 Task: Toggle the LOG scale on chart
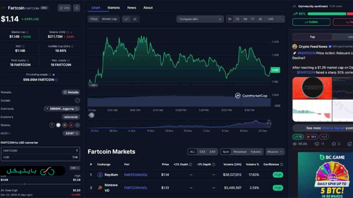271,19
